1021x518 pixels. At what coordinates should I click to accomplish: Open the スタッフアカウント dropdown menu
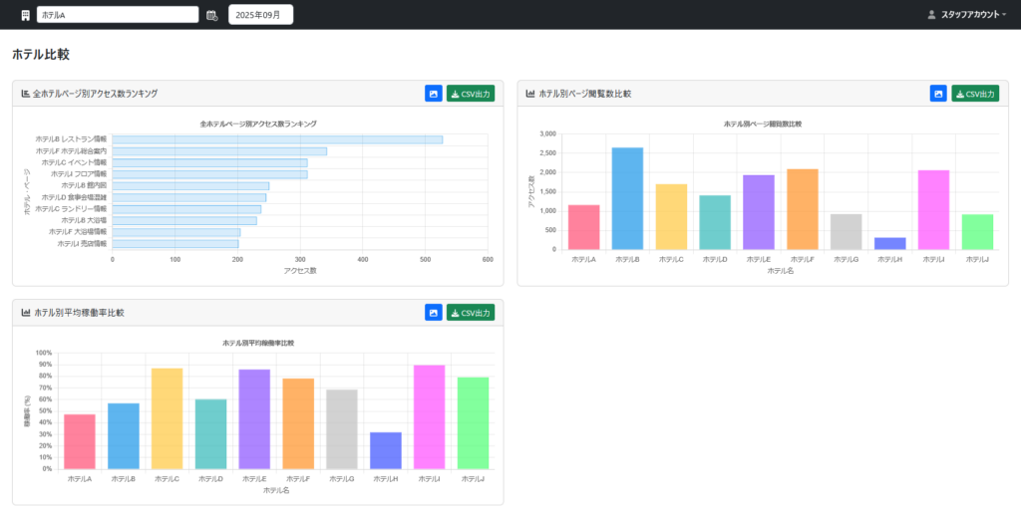click(x=967, y=14)
